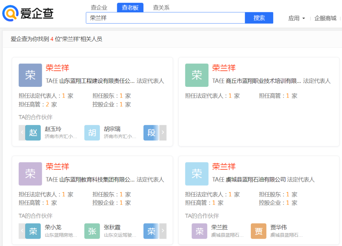Open the 赵玉玲 partner avatar
Image resolution: width=342 pixels, height=246 pixels.
tap(33, 133)
